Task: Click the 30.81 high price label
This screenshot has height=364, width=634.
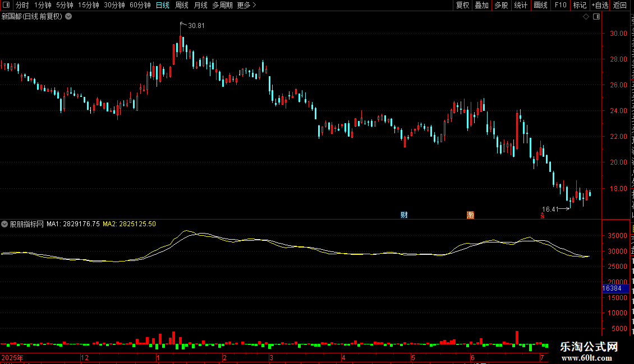Action: [x=196, y=25]
